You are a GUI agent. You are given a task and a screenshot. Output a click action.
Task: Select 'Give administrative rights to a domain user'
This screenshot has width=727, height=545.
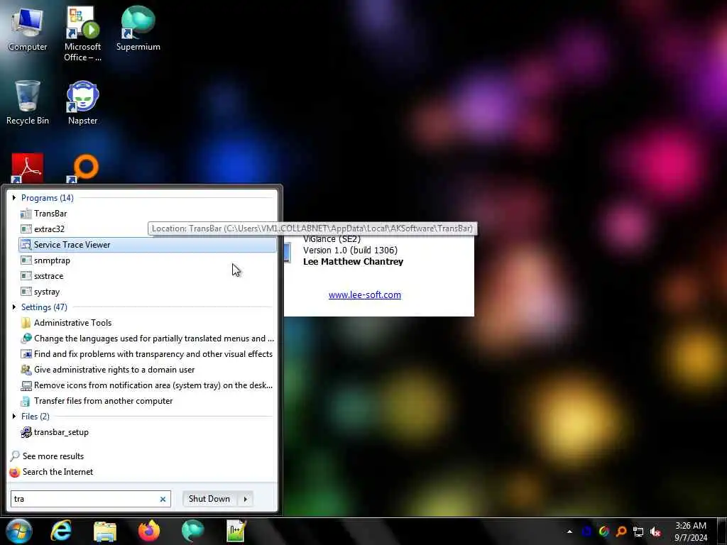(x=148, y=370)
